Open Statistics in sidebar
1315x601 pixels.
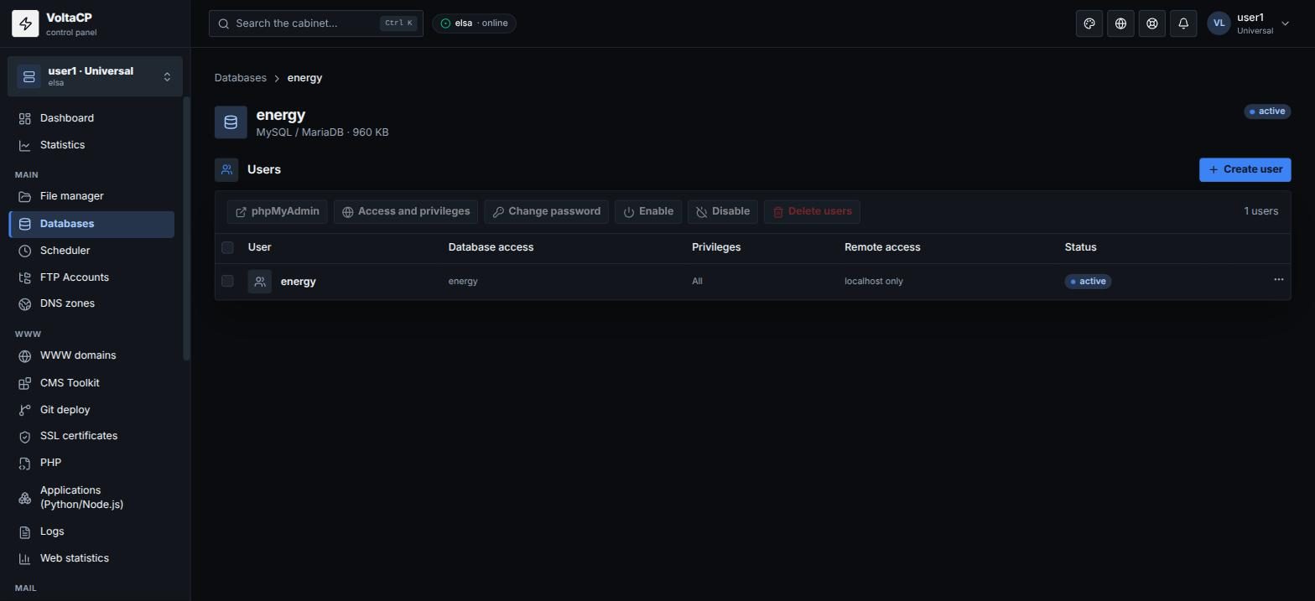click(x=91, y=145)
